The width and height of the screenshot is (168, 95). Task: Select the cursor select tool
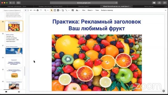pos(52,10)
